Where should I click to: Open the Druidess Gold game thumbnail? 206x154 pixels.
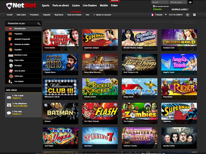pyautogui.click(x=179, y=40)
